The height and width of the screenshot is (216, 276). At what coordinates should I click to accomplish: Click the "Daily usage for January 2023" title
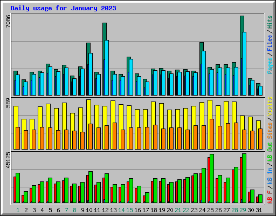(x=63, y=8)
